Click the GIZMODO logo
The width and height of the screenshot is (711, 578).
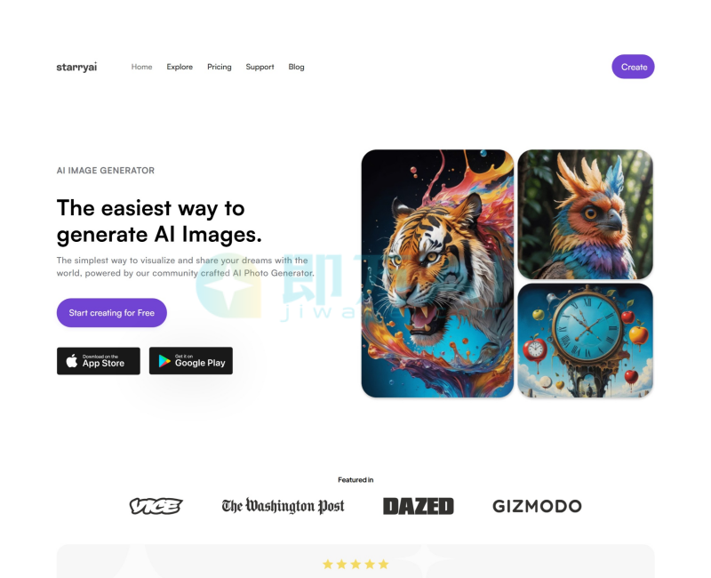pyautogui.click(x=537, y=506)
